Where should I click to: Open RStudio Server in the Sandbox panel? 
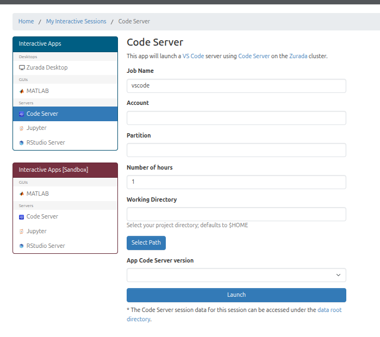pos(65,246)
